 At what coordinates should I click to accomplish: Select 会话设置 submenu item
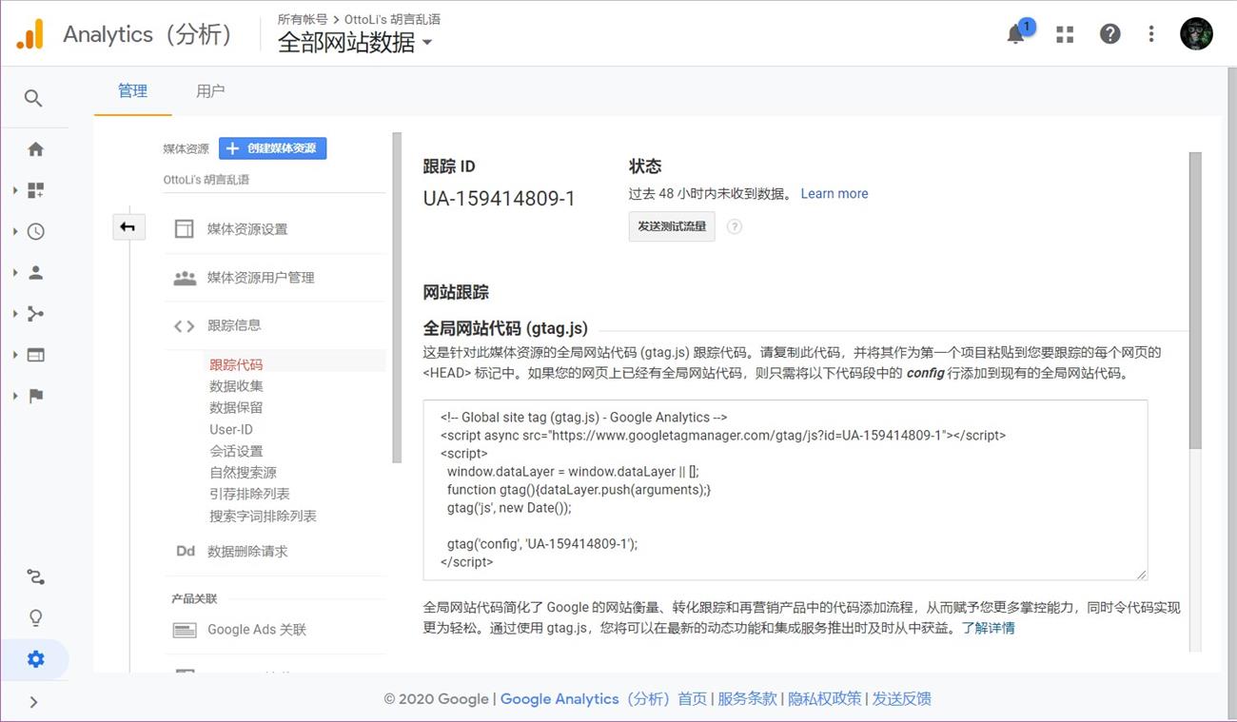237,451
